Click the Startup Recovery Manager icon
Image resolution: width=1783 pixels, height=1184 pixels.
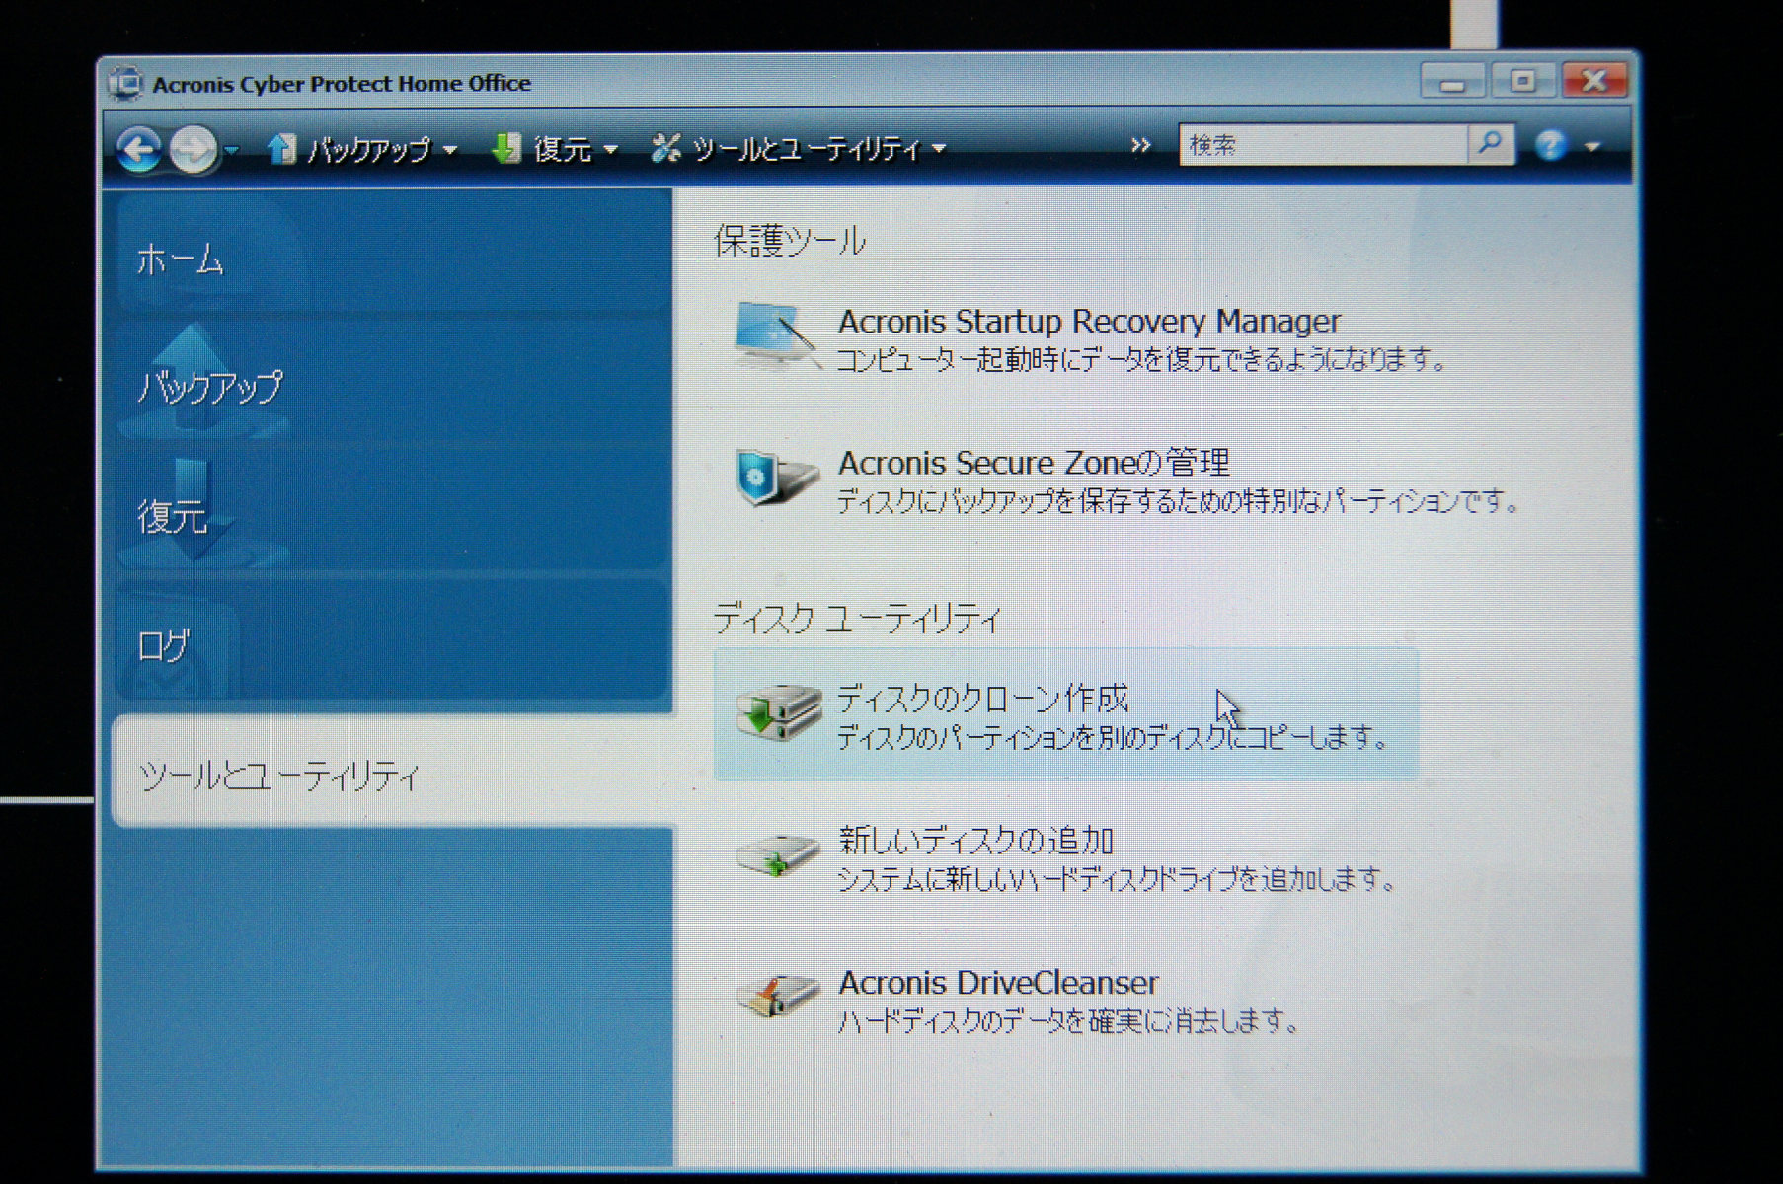(777, 335)
